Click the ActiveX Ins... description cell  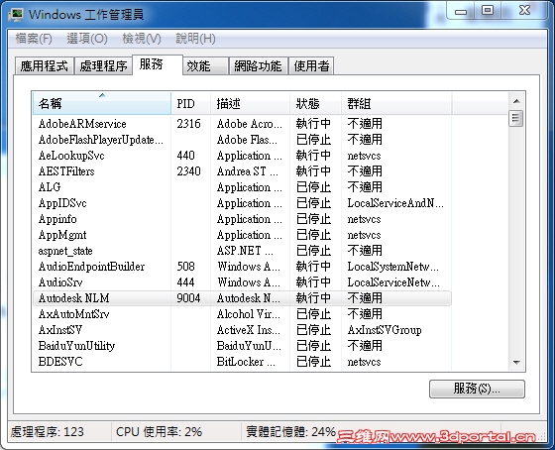[249, 330]
